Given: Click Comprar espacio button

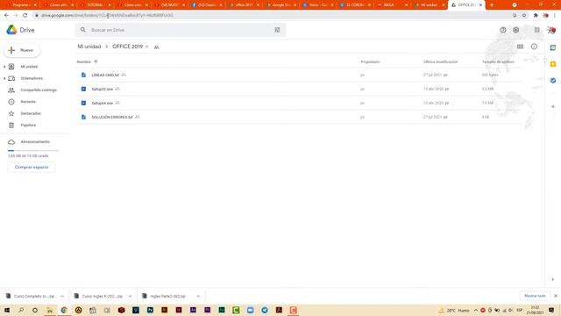Looking at the screenshot, I should (x=32, y=168).
